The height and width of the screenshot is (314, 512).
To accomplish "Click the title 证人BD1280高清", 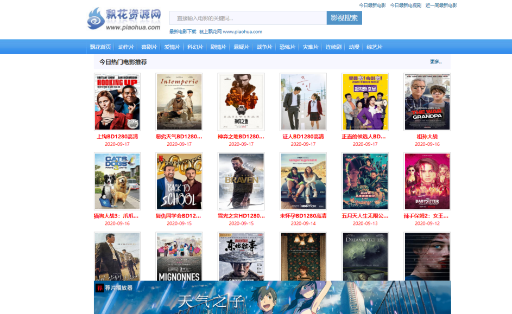I will click(303, 137).
